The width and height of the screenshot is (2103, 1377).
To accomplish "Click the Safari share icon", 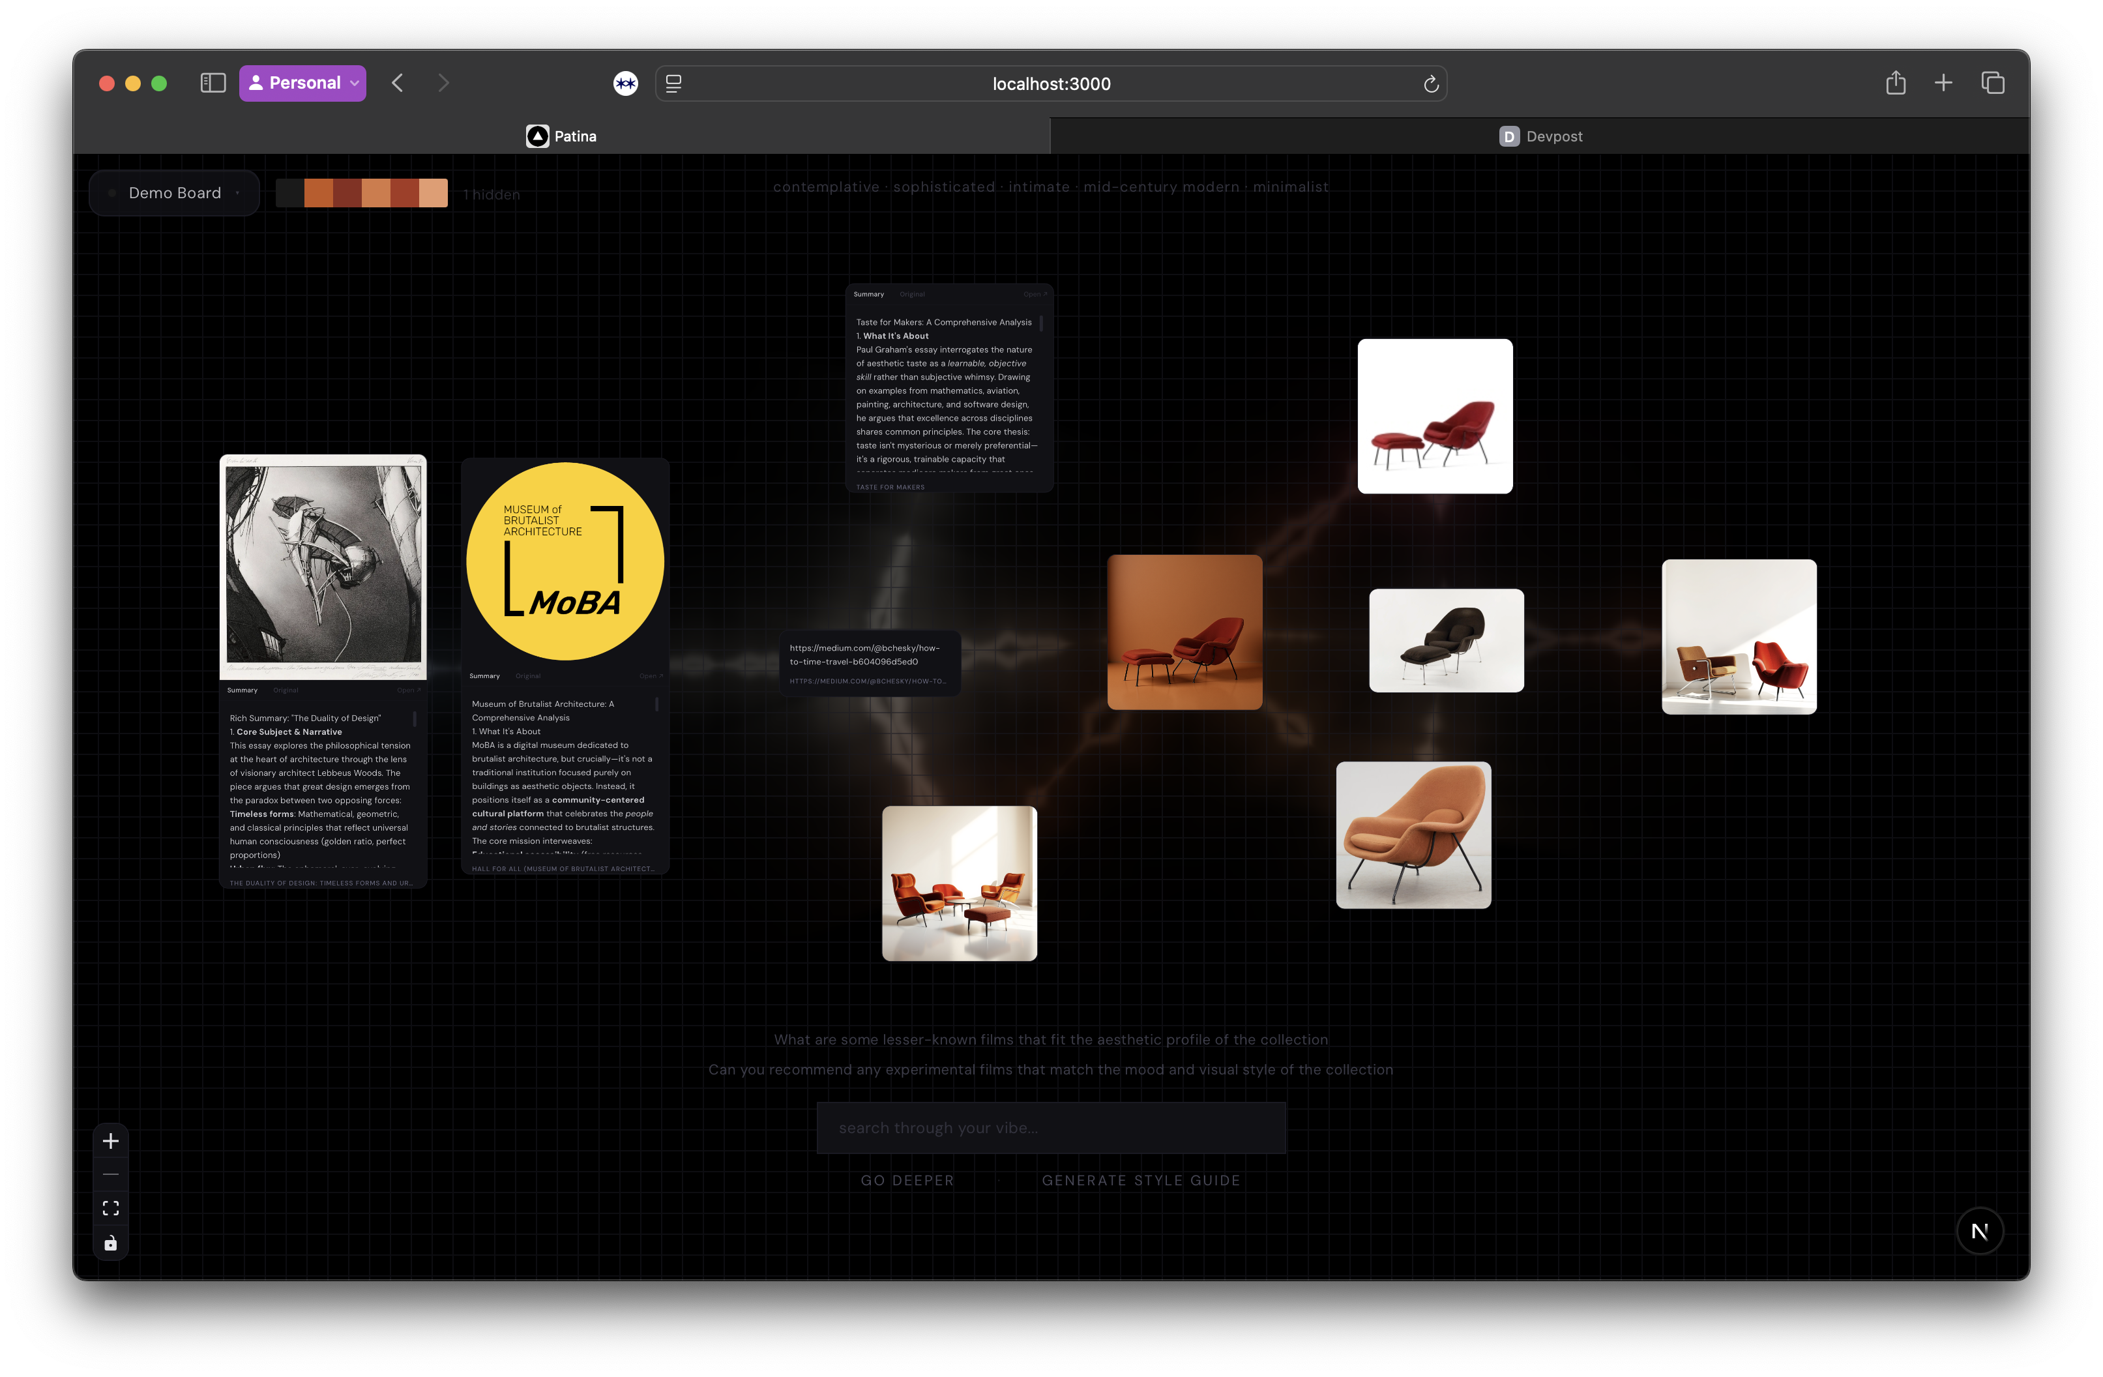I will (x=1895, y=83).
